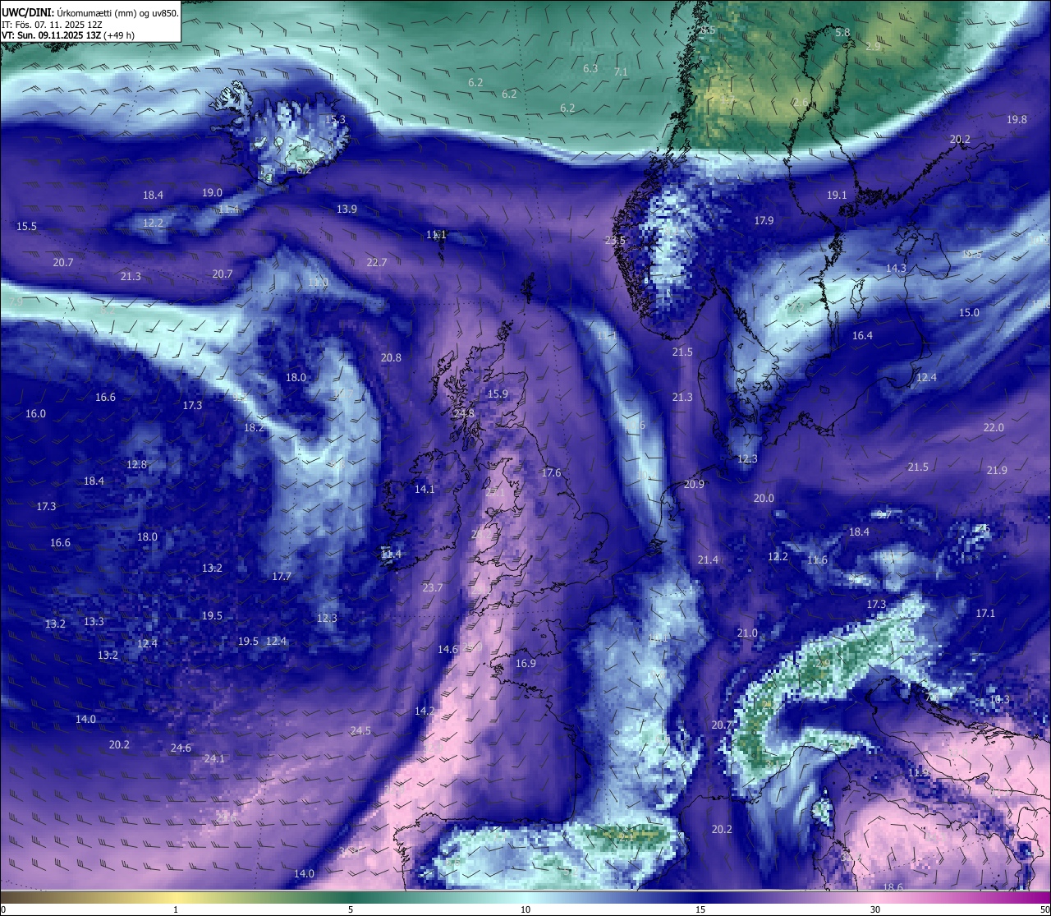
Task: Click the map value 14.2
Action: 425,711
